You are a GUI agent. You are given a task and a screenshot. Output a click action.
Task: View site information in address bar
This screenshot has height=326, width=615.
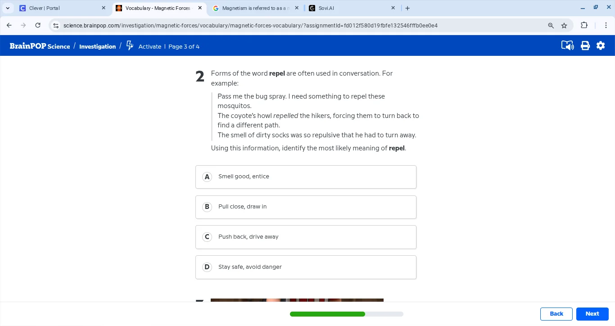[56, 26]
